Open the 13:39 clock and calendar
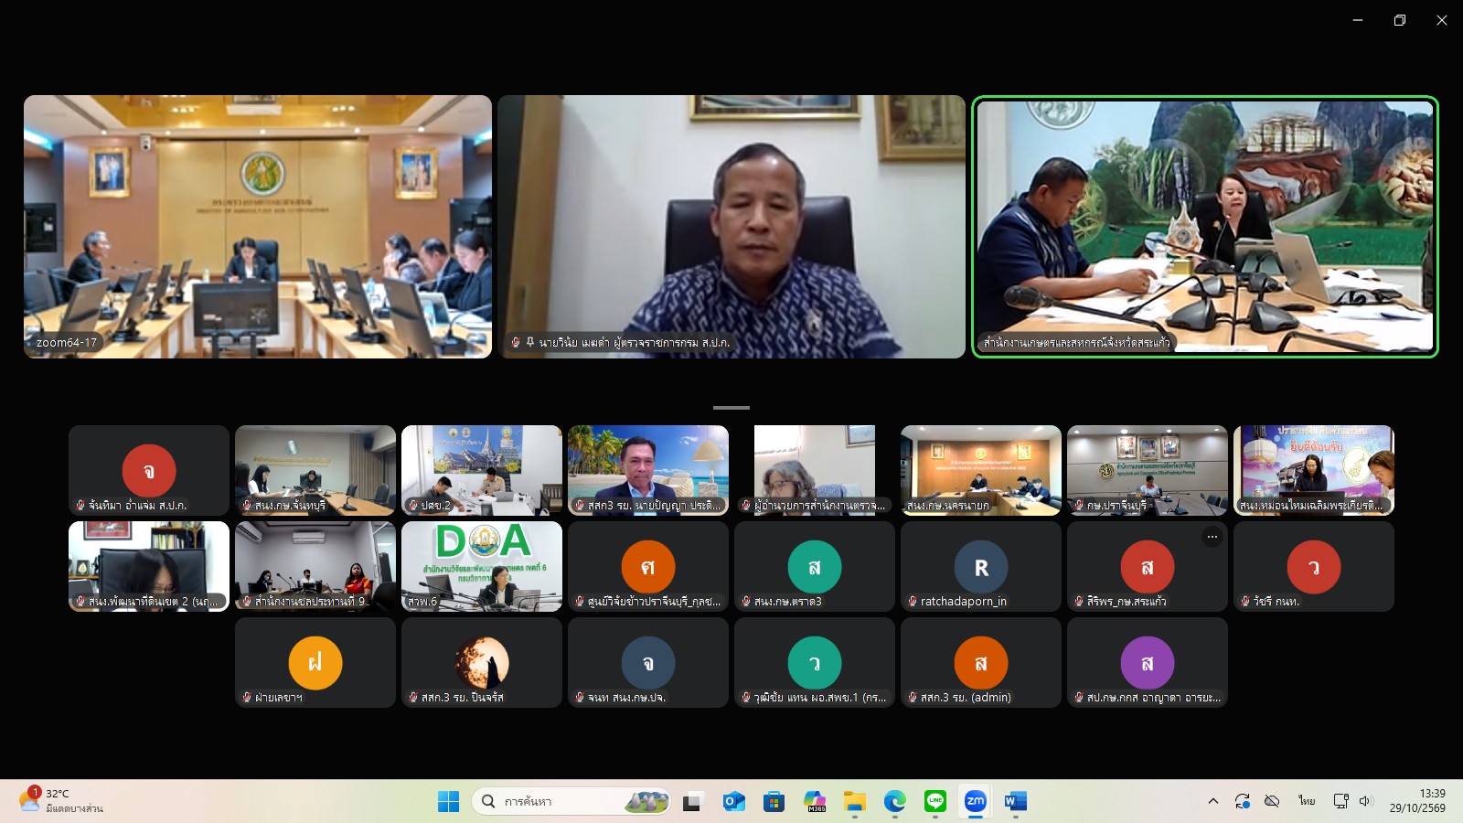Image resolution: width=1463 pixels, height=823 pixels. (1418, 801)
